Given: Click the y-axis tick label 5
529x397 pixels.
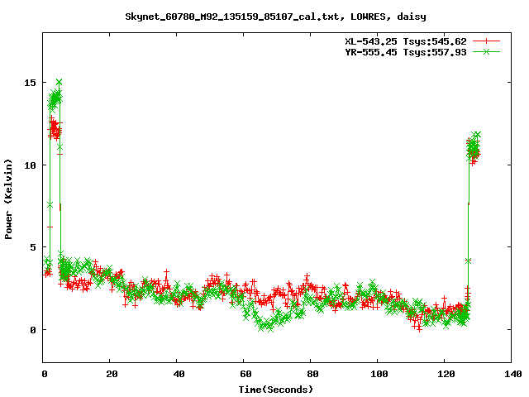Looking at the screenshot, I should coord(33,247).
